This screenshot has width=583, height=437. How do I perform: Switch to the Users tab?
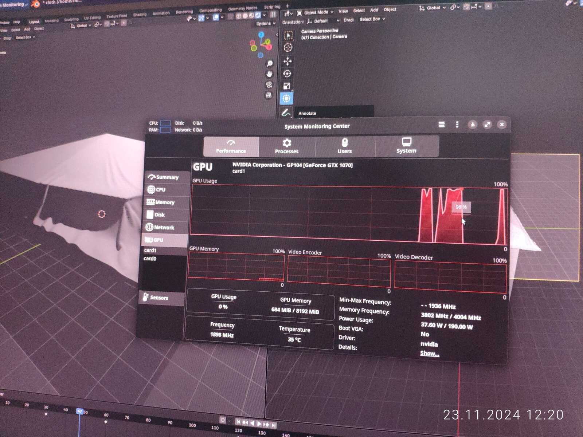tap(345, 146)
